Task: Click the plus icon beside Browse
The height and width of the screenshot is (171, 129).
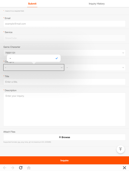Action: point(60,137)
